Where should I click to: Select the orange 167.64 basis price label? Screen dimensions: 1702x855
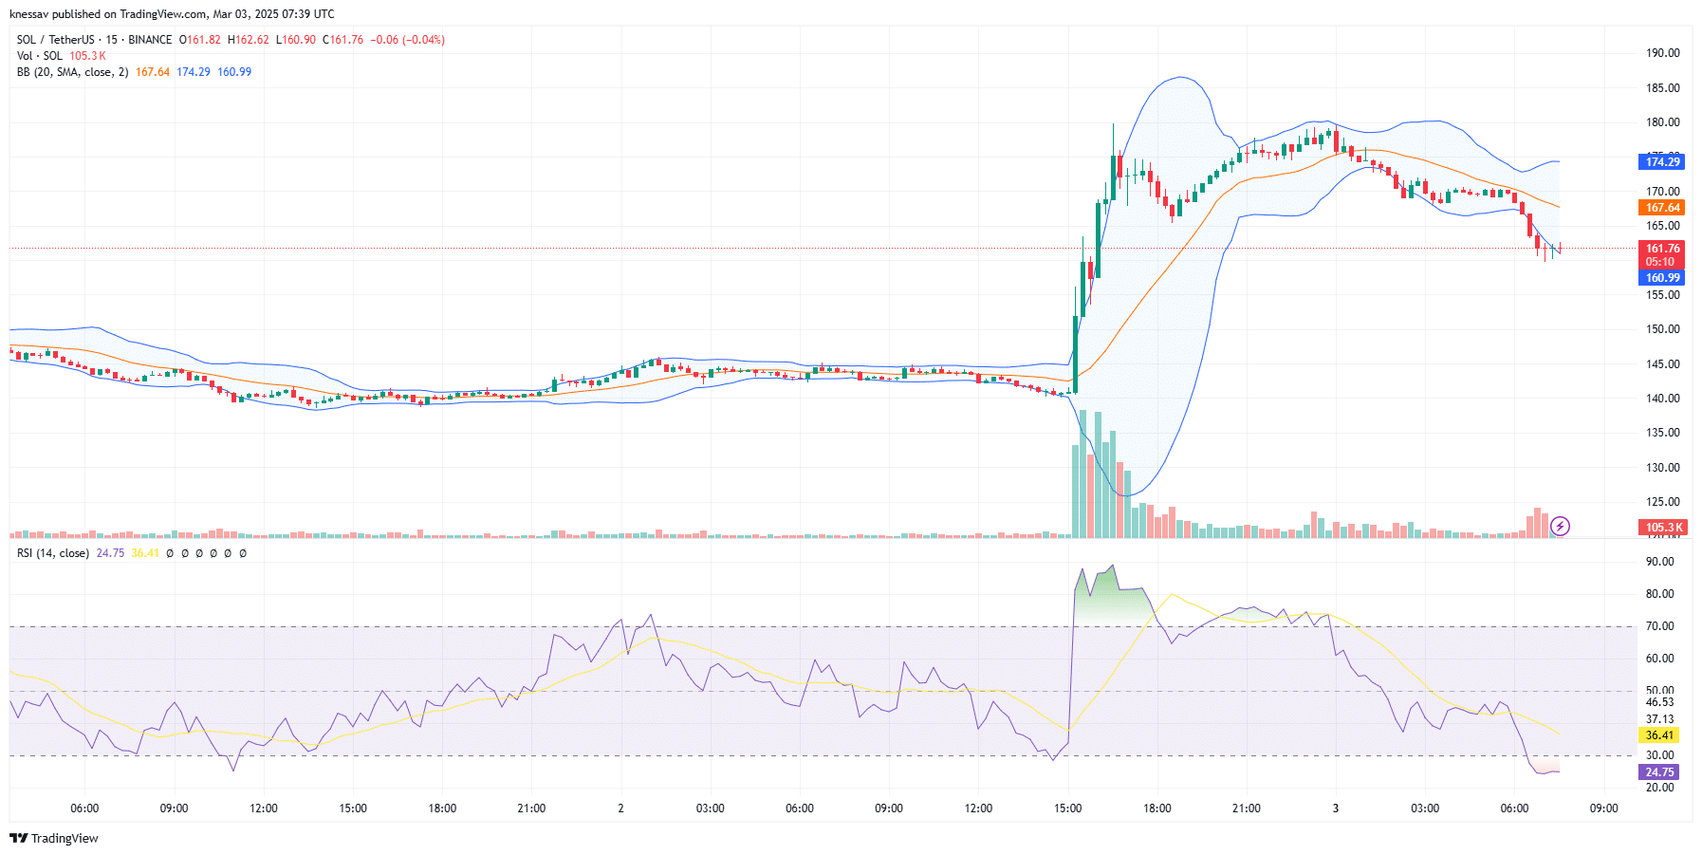click(x=1662, y=208)
